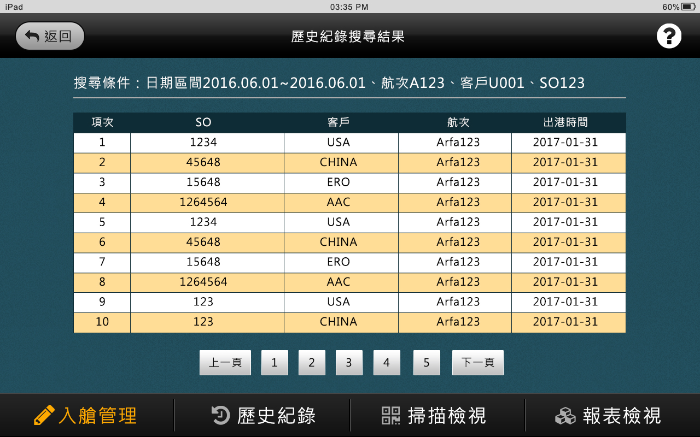Click the cubes report icon
The height and width of the screenshot is (437, 700).
click(x=565, y=416)
